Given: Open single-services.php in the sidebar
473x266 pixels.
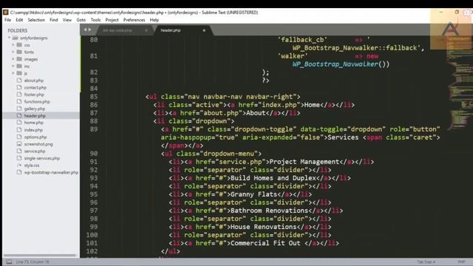Looking at the screenshot, I should point(42,158).
